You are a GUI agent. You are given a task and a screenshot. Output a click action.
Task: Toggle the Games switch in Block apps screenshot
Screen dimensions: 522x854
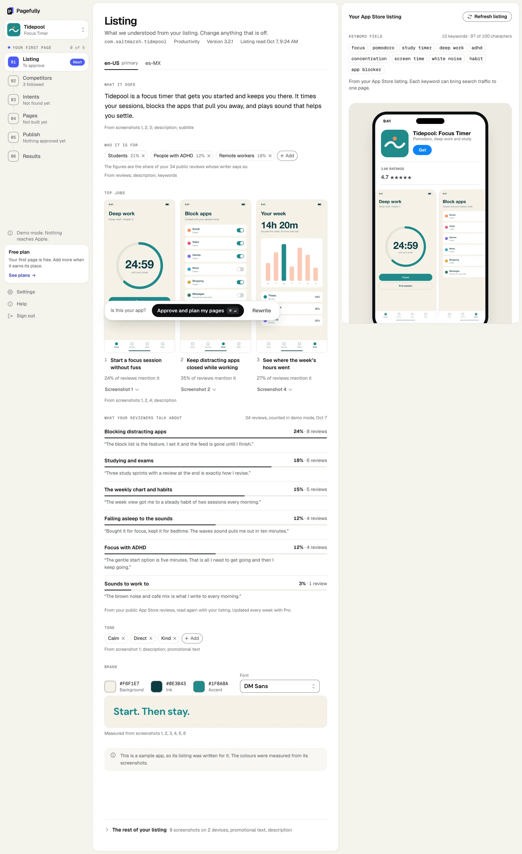(240, 257)
